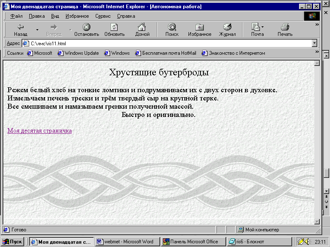Click the volume speaker tray icon
330x247 pixels.
click(x=308, y=242)
